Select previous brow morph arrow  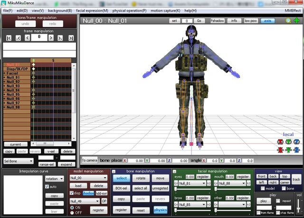tap(176, 204)
